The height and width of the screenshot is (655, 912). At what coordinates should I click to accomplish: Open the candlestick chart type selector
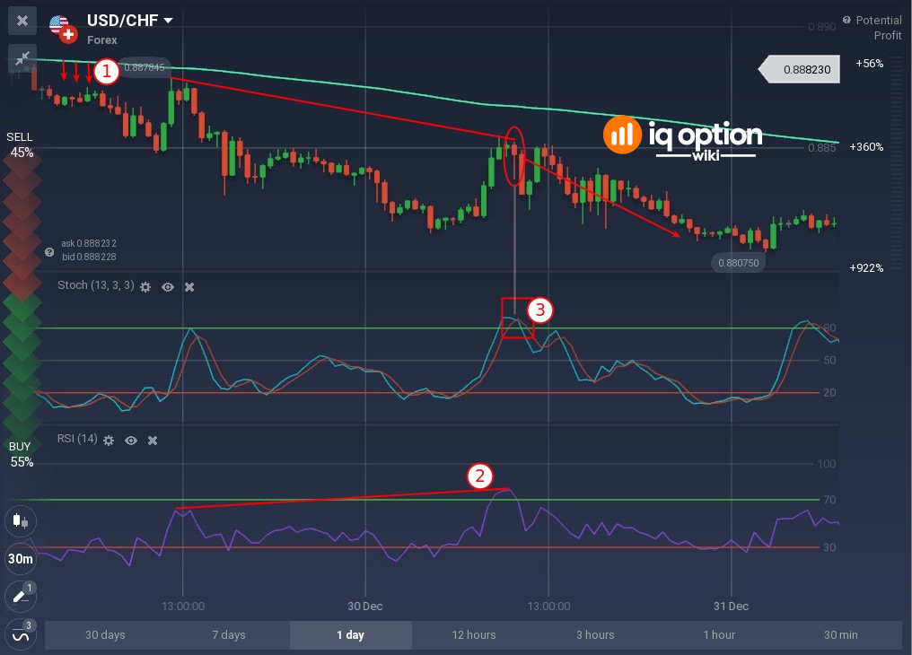pos(21,520)
